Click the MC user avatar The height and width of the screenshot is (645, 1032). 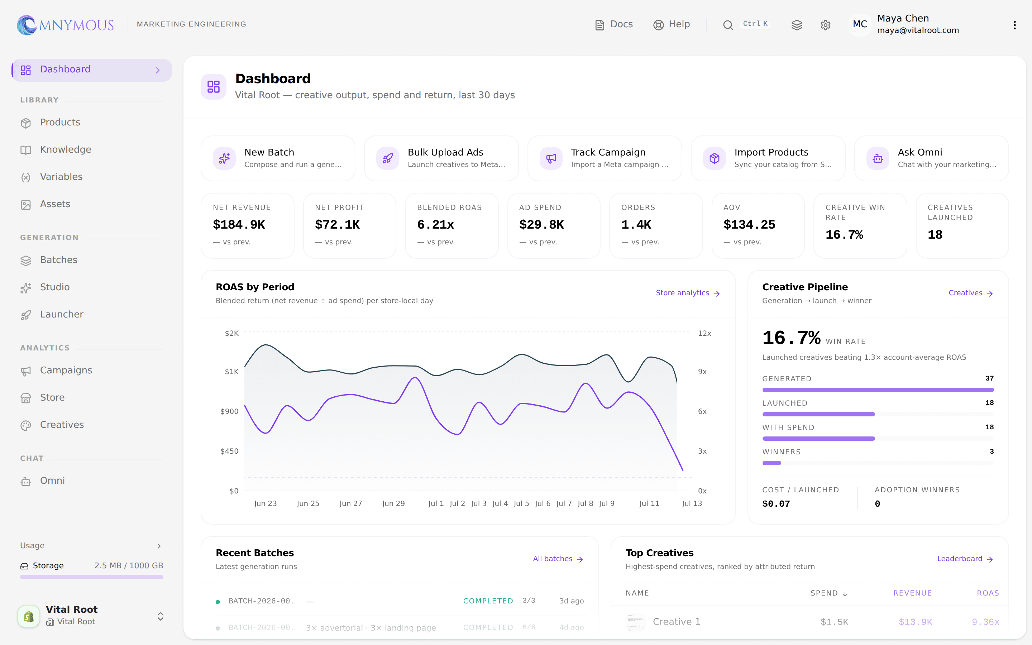point(860,24)
